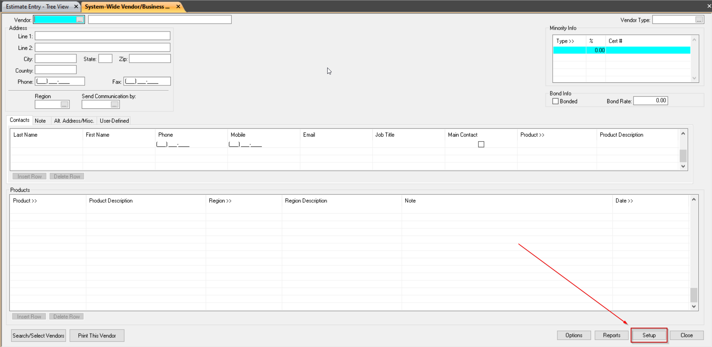Switch to the Note tab

[40, 120]
